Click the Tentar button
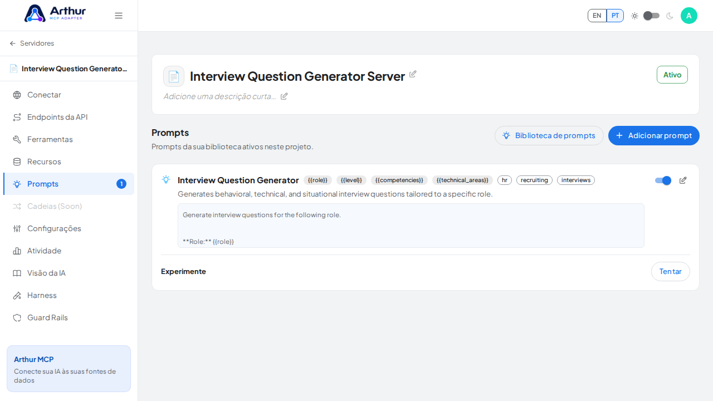The width and height of the screenshot is (713, 401). pyautogui.click(x=671, y=271)
